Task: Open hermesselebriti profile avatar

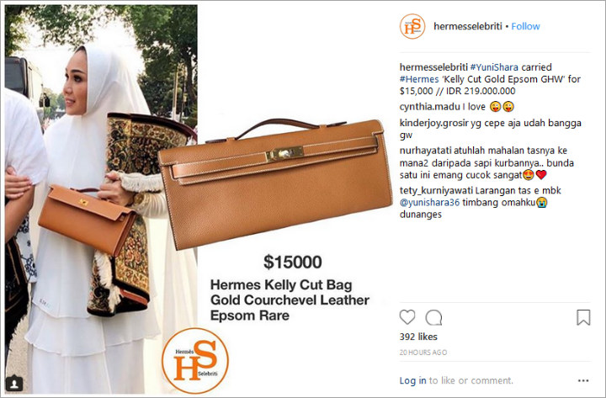Action: click(412, 26)
